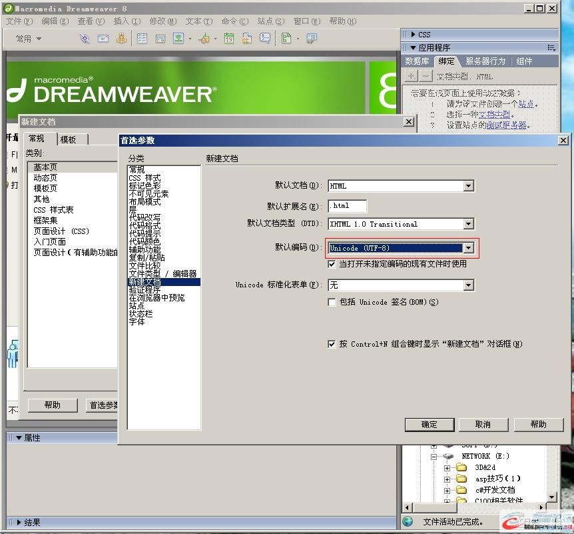Enable the include Unicode signature (BOM) checkbox

332,302
